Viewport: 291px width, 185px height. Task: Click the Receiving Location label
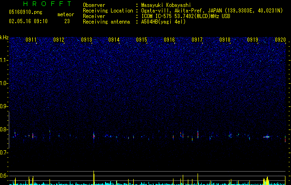point(108,11)
